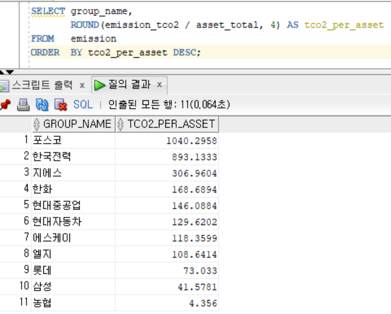This screenshot has height=314, width=391.
Task: Select the 현대중공업 cell
Action: [74, 205]
